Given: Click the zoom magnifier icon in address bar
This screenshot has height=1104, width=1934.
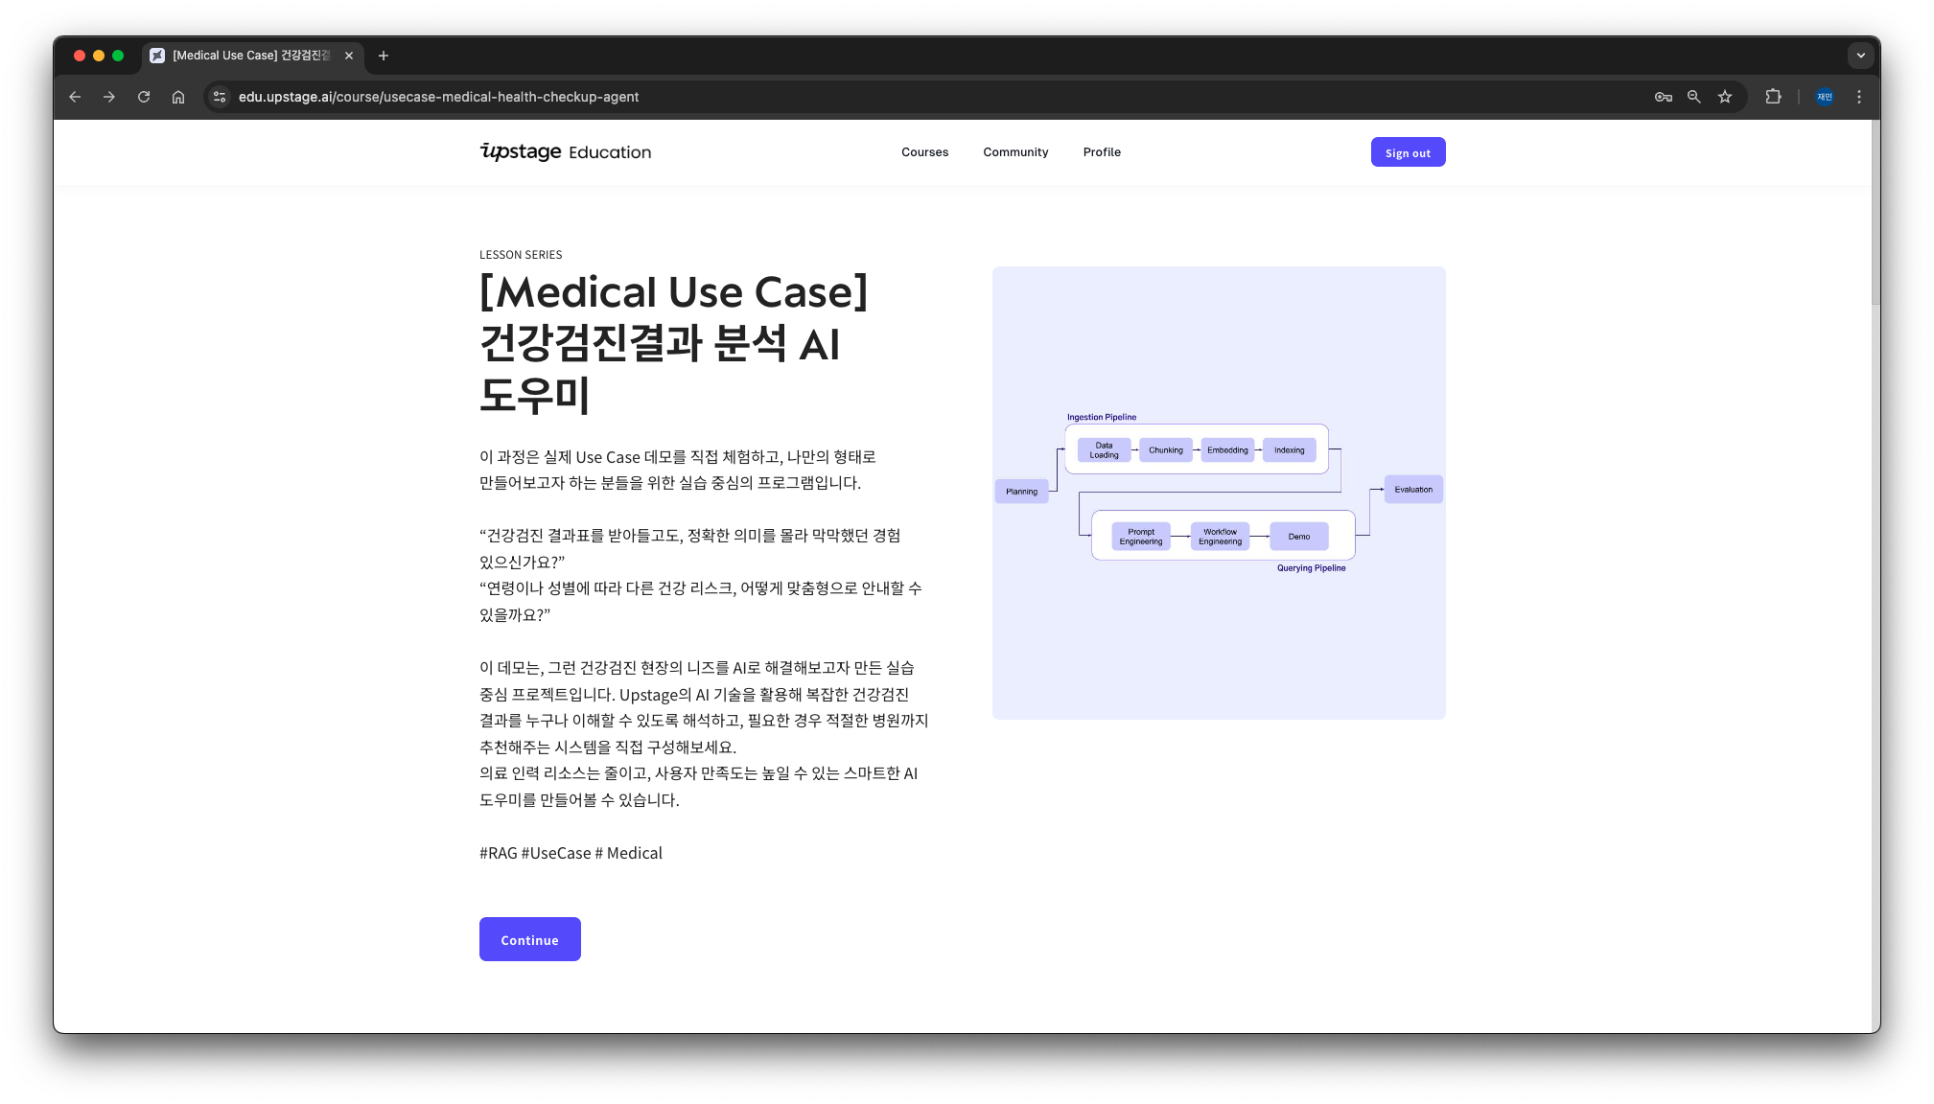Looking at the screenshot, I should pos(1694,97).
